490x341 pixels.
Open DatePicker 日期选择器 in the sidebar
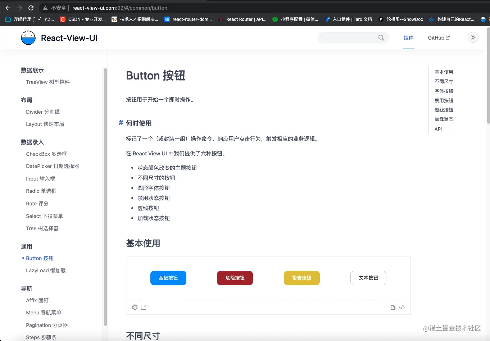coord(53,166)
